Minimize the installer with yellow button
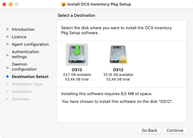This screenshot has width=193, height=138. [x=11, y=4]
